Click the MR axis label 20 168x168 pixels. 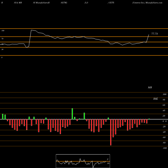click(x=164, y=116)
